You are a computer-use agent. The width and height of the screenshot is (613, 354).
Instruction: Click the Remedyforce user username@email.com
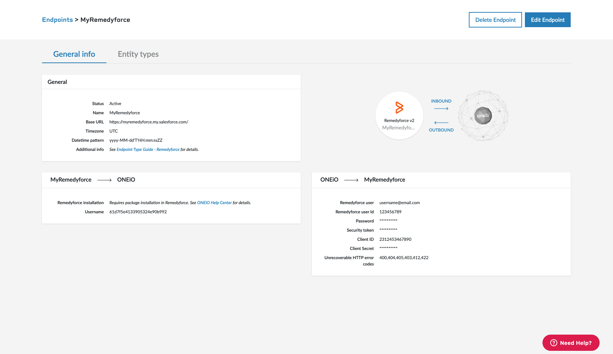click(399, 203)
